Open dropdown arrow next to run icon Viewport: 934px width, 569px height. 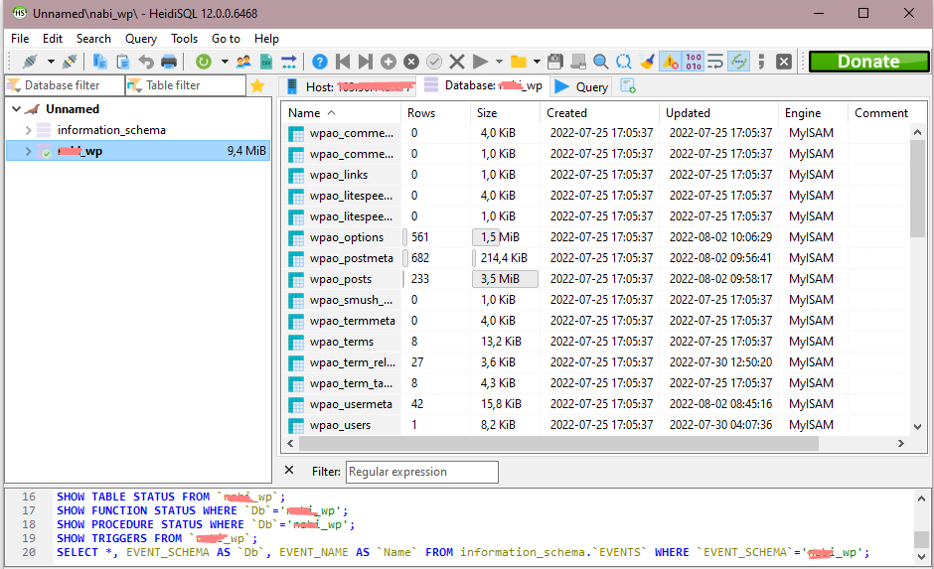coord(499,62)
